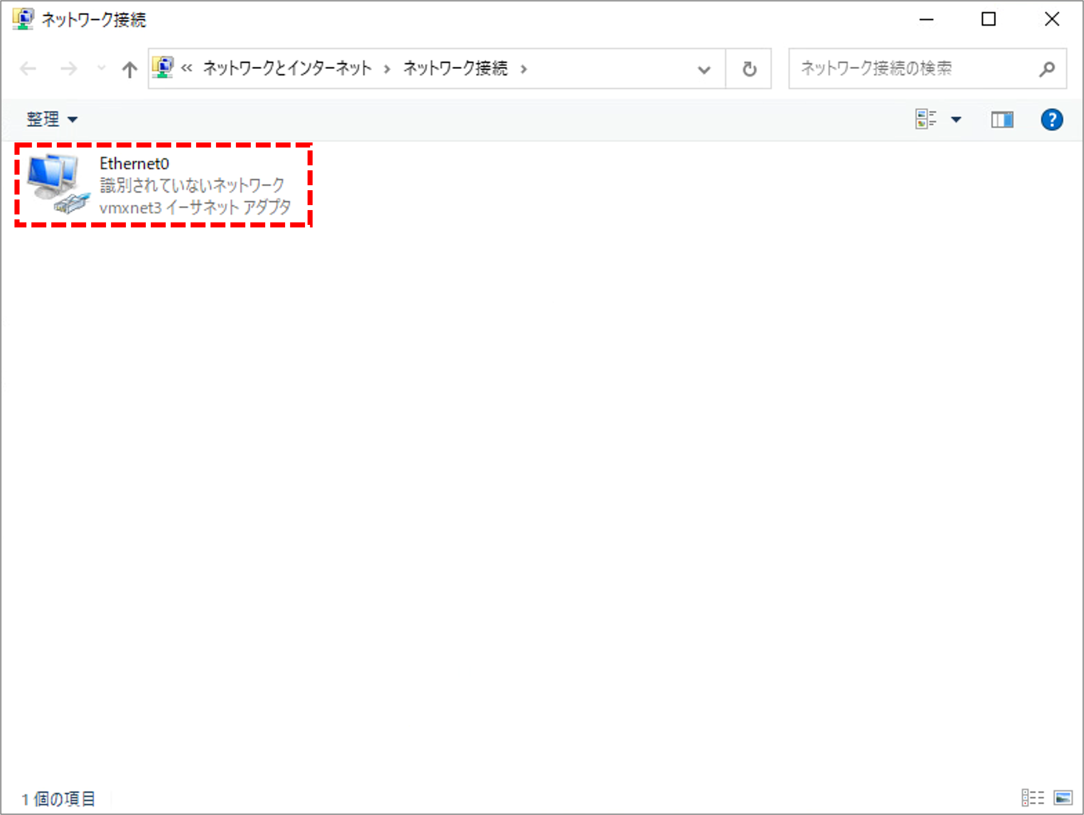Click the address bar network folder icon
The image size is (1084, 815).
coord(163,68)
